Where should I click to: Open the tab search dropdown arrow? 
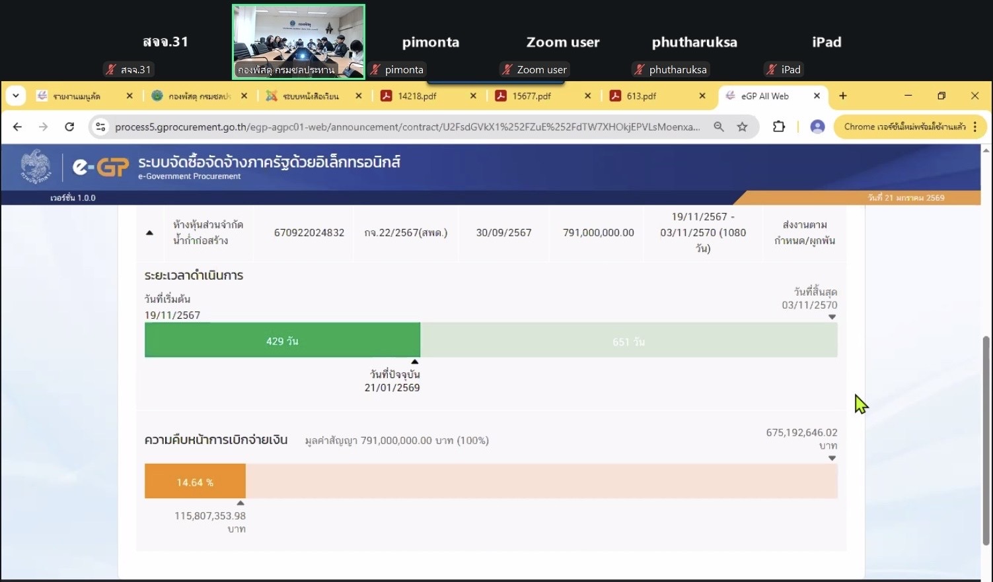coord(15,96)
